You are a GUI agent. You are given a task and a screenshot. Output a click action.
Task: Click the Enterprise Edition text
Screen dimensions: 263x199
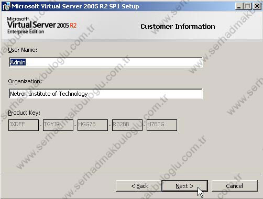[x=26, y=31]
